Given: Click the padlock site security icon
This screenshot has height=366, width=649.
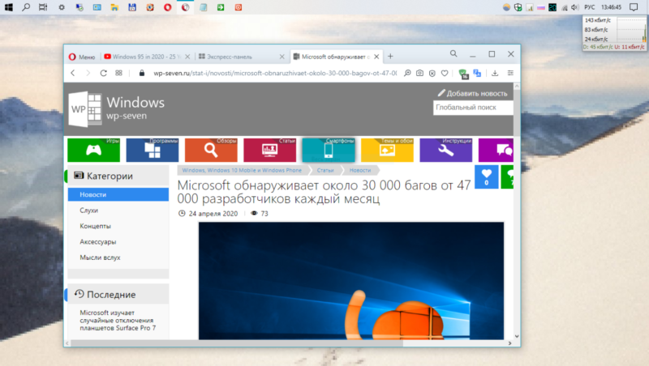Looking at the screenshot, I should tap(142, 73).
